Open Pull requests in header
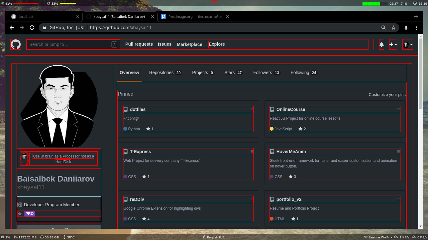The width and height of the screenshot is (428, 240). (x=139, y=44)
